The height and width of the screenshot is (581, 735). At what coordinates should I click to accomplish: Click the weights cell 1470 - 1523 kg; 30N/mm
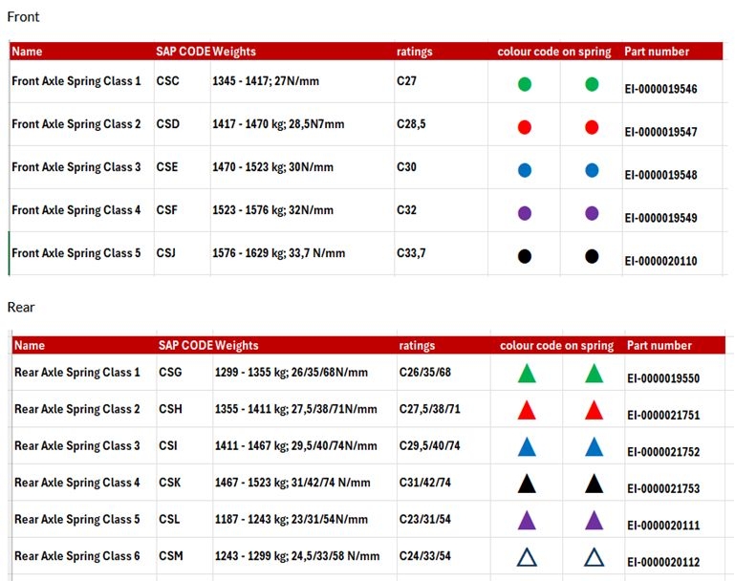tap(272, 167)
